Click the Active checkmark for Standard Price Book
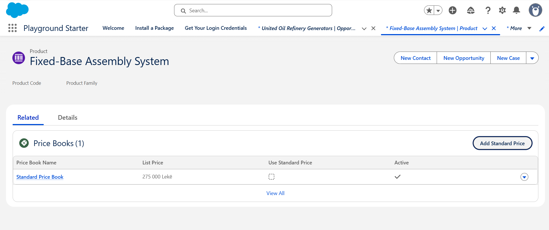 [x=398, y=177]
